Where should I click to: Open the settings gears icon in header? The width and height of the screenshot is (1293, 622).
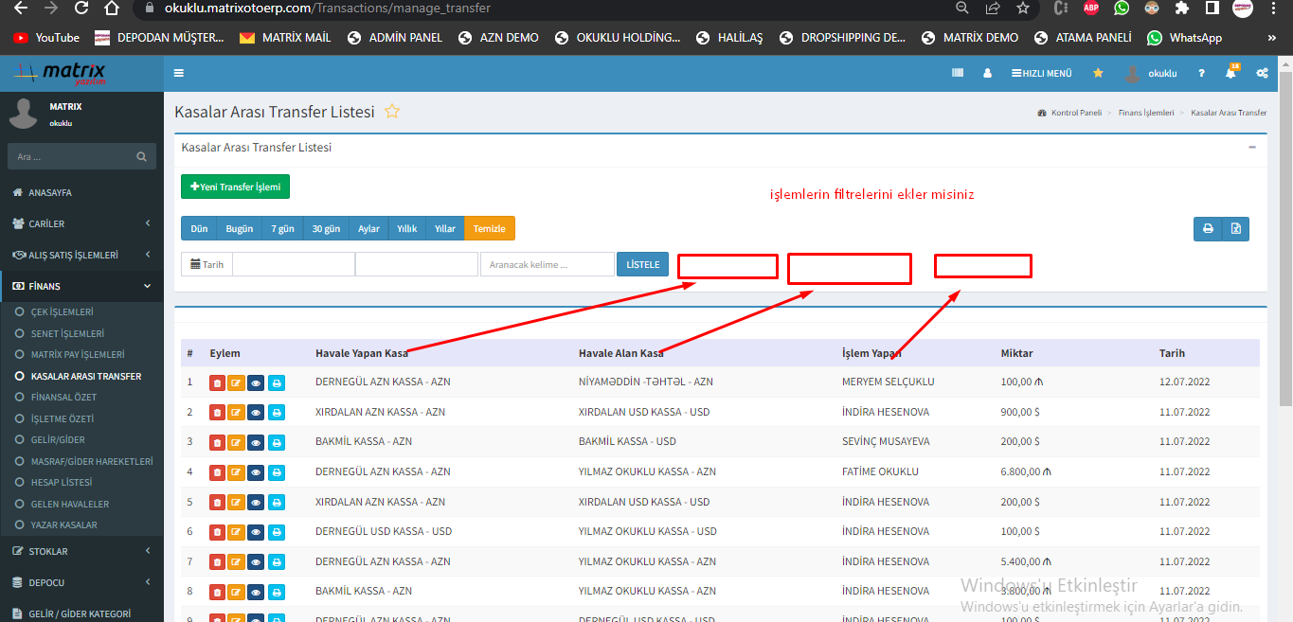tap(1262, 74)
